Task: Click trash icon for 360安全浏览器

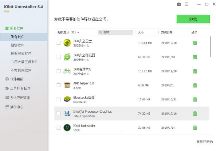Action: pyautogui.click(x=195, y=57)
